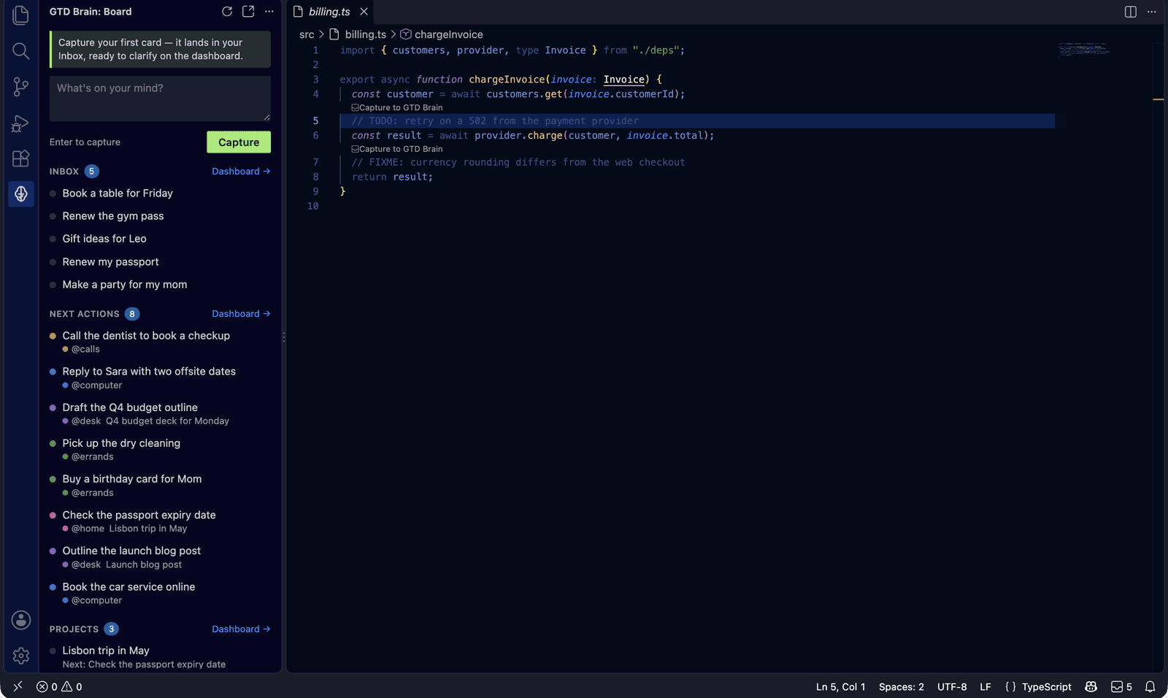This screenshot has height=698, width=1168.
Task: Open the Accounts menu icon
Action: (x=20, y=620)
